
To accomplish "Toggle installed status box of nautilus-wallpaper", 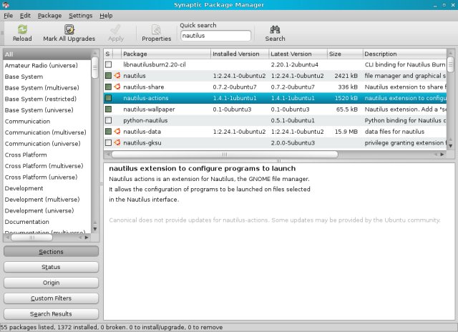I will point(108,109).
